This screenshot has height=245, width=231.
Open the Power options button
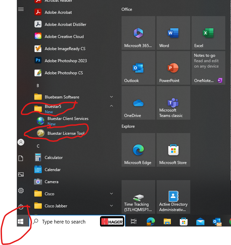[x=21, y=207]
